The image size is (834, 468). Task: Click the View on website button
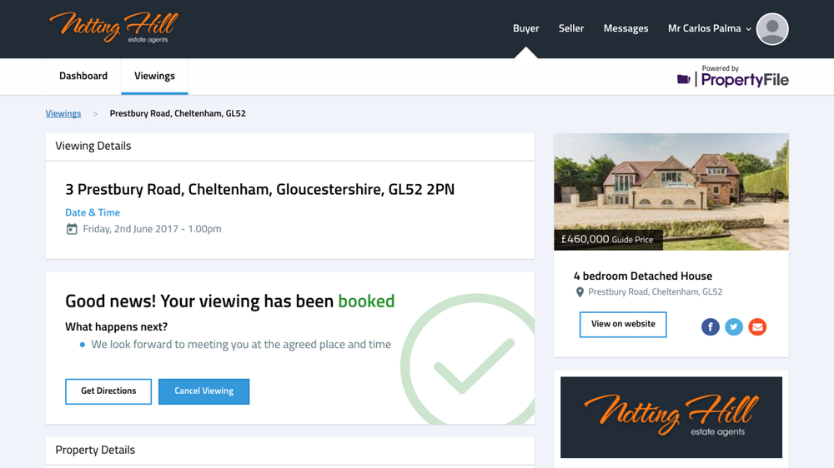point(623,324)
